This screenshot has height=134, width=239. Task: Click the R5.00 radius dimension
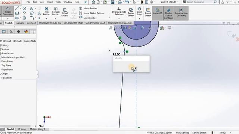pyautogui.click(x=117, y=54)
